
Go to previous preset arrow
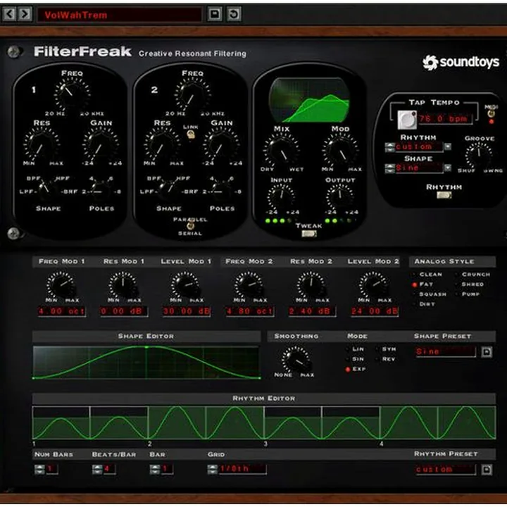pos(9,14)
